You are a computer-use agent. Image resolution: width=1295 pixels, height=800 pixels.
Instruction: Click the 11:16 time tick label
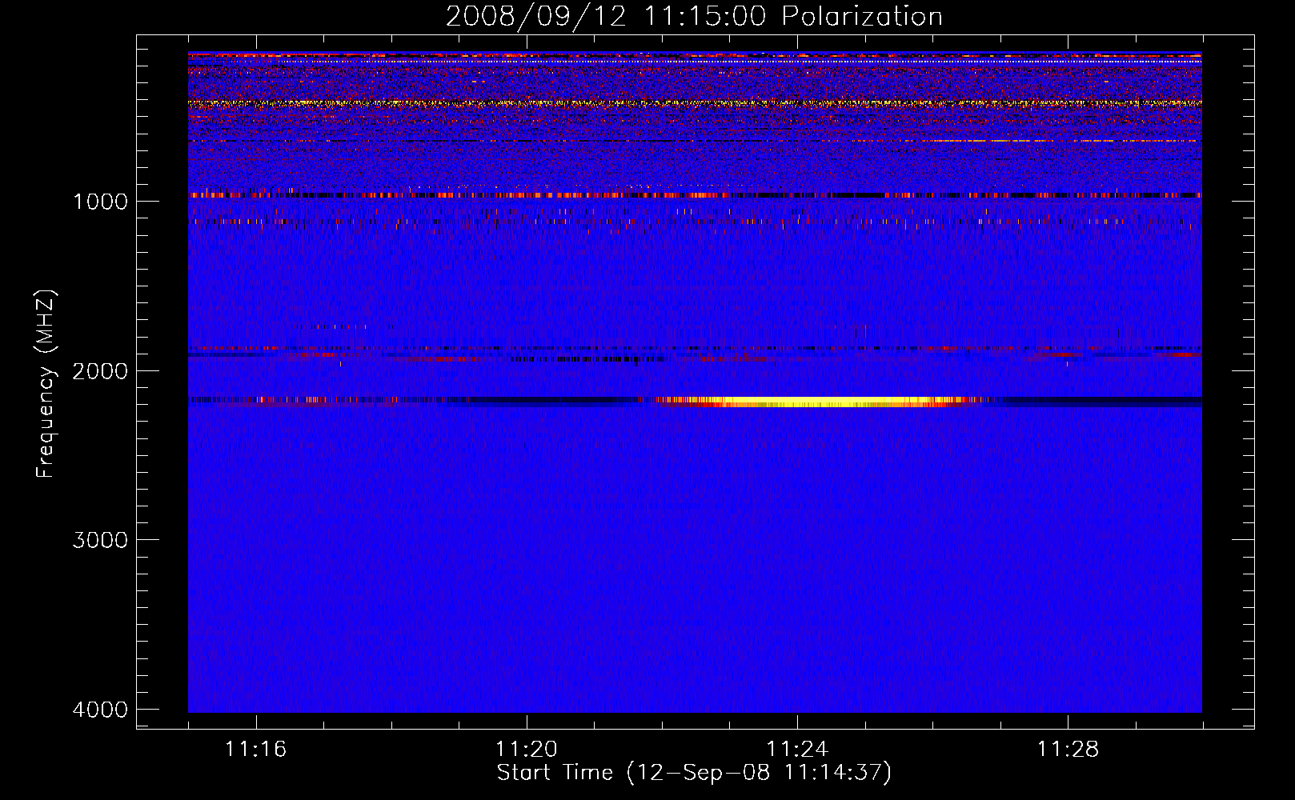255,750
